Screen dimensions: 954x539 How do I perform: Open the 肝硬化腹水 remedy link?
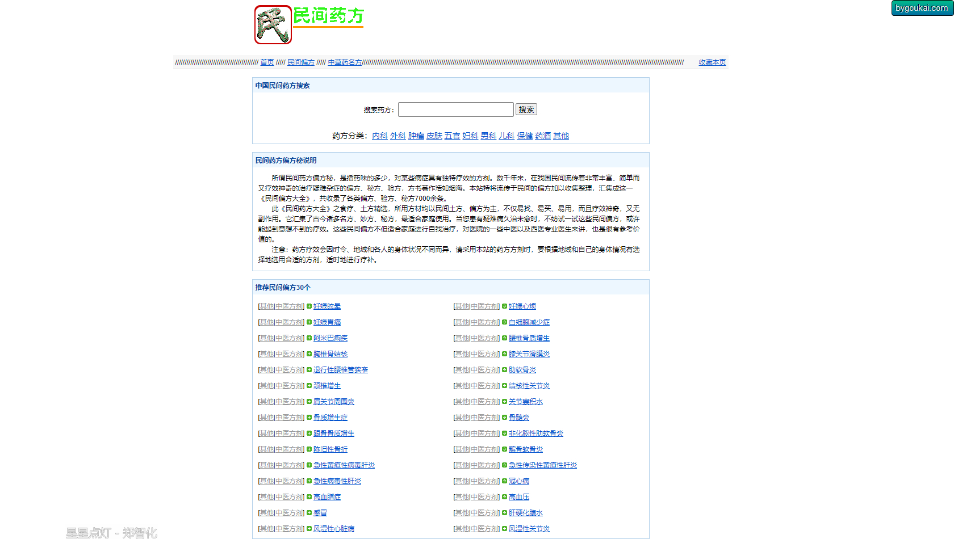click(x=526, y=513)
